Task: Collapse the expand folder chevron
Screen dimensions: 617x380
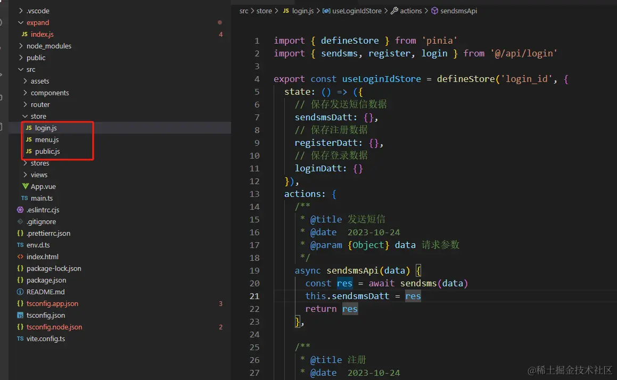Action: (20, 22)
